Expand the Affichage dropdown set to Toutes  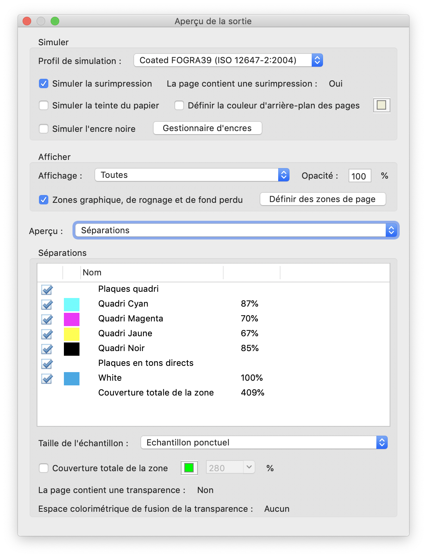(x=192, y=175)
